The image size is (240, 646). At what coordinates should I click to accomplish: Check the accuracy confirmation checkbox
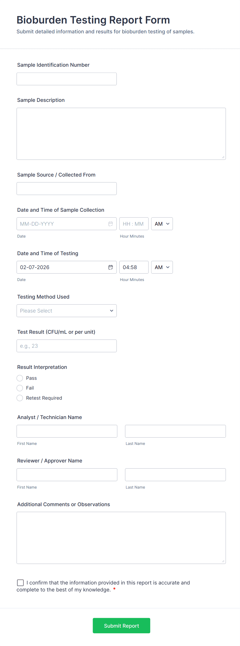pos(20,583)
